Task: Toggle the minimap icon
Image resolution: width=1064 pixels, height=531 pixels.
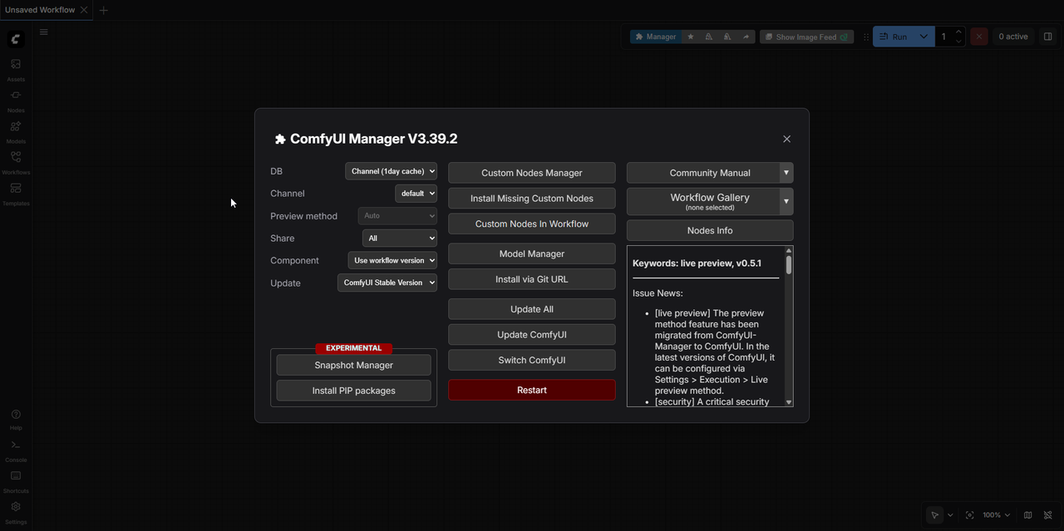Action: (1028, 515)
